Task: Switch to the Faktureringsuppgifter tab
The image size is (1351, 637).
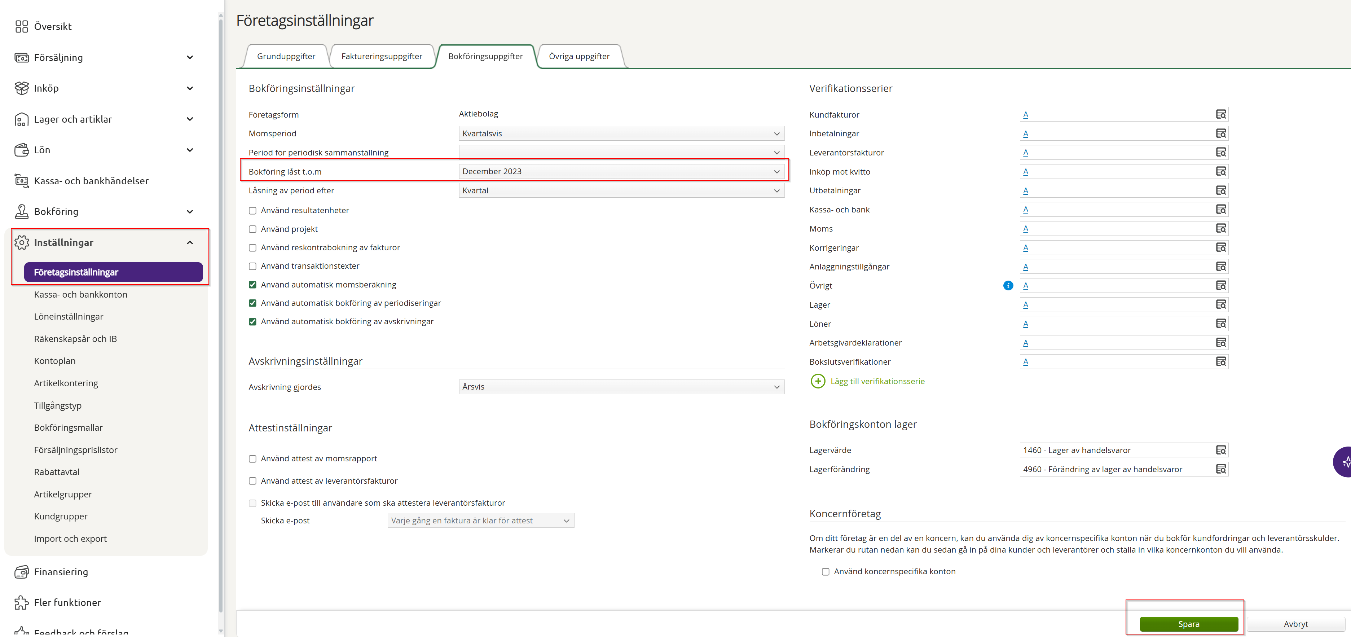Action: (x=382, y=56)
